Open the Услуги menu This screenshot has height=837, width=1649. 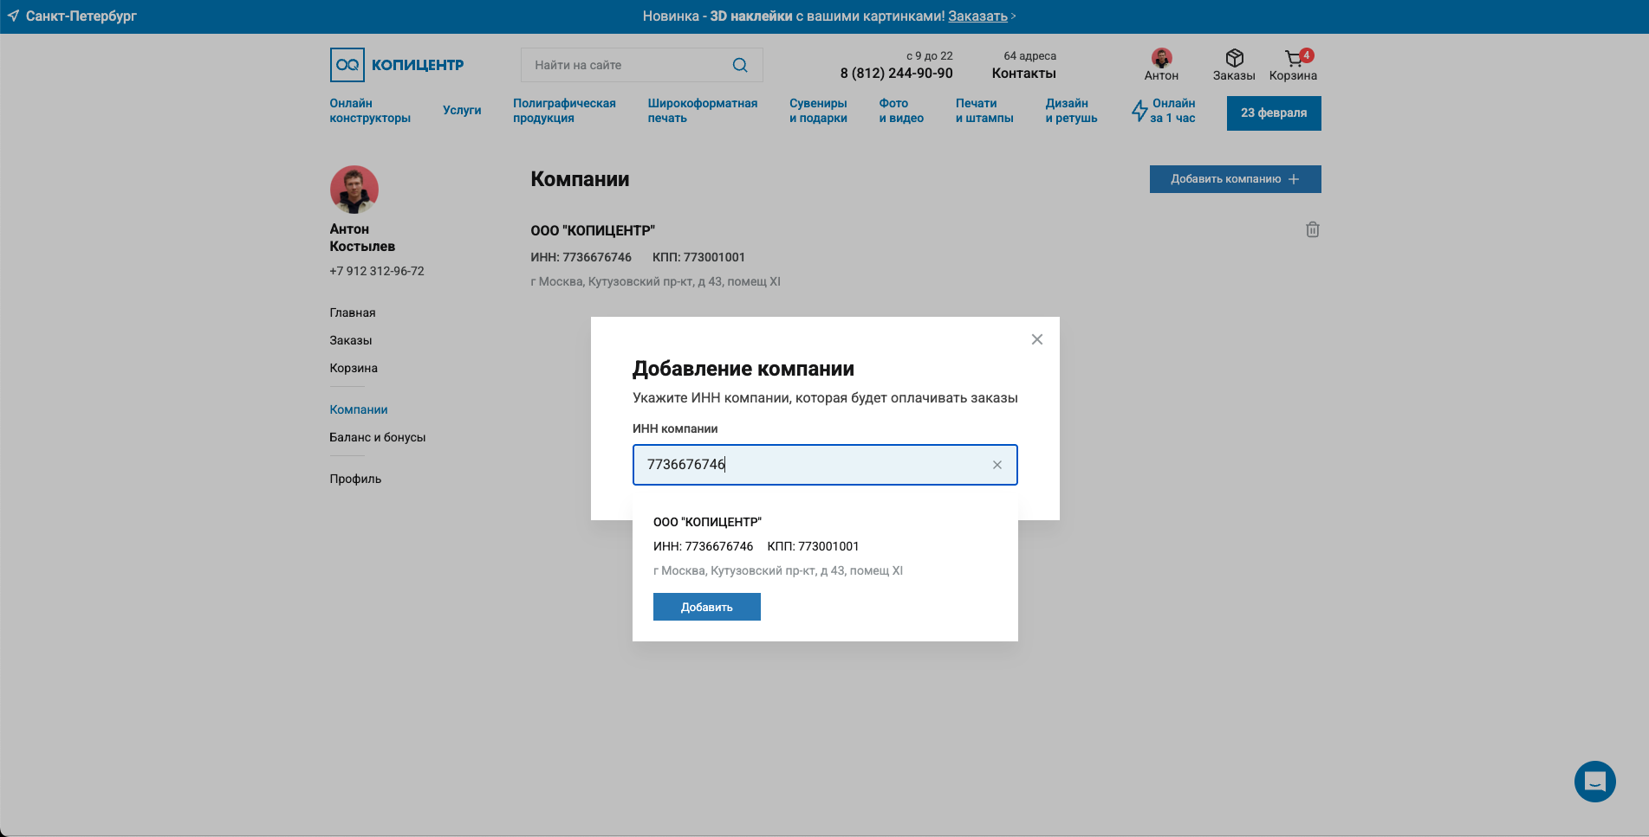coord(461,111)
